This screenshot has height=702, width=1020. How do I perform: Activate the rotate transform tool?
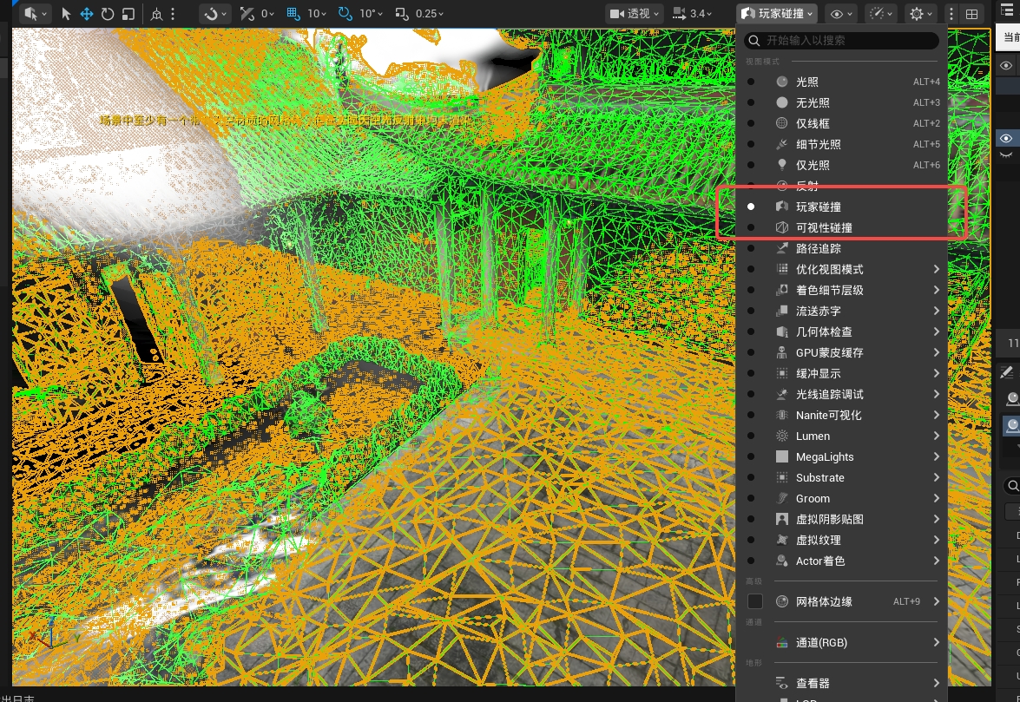click(108, 13)
